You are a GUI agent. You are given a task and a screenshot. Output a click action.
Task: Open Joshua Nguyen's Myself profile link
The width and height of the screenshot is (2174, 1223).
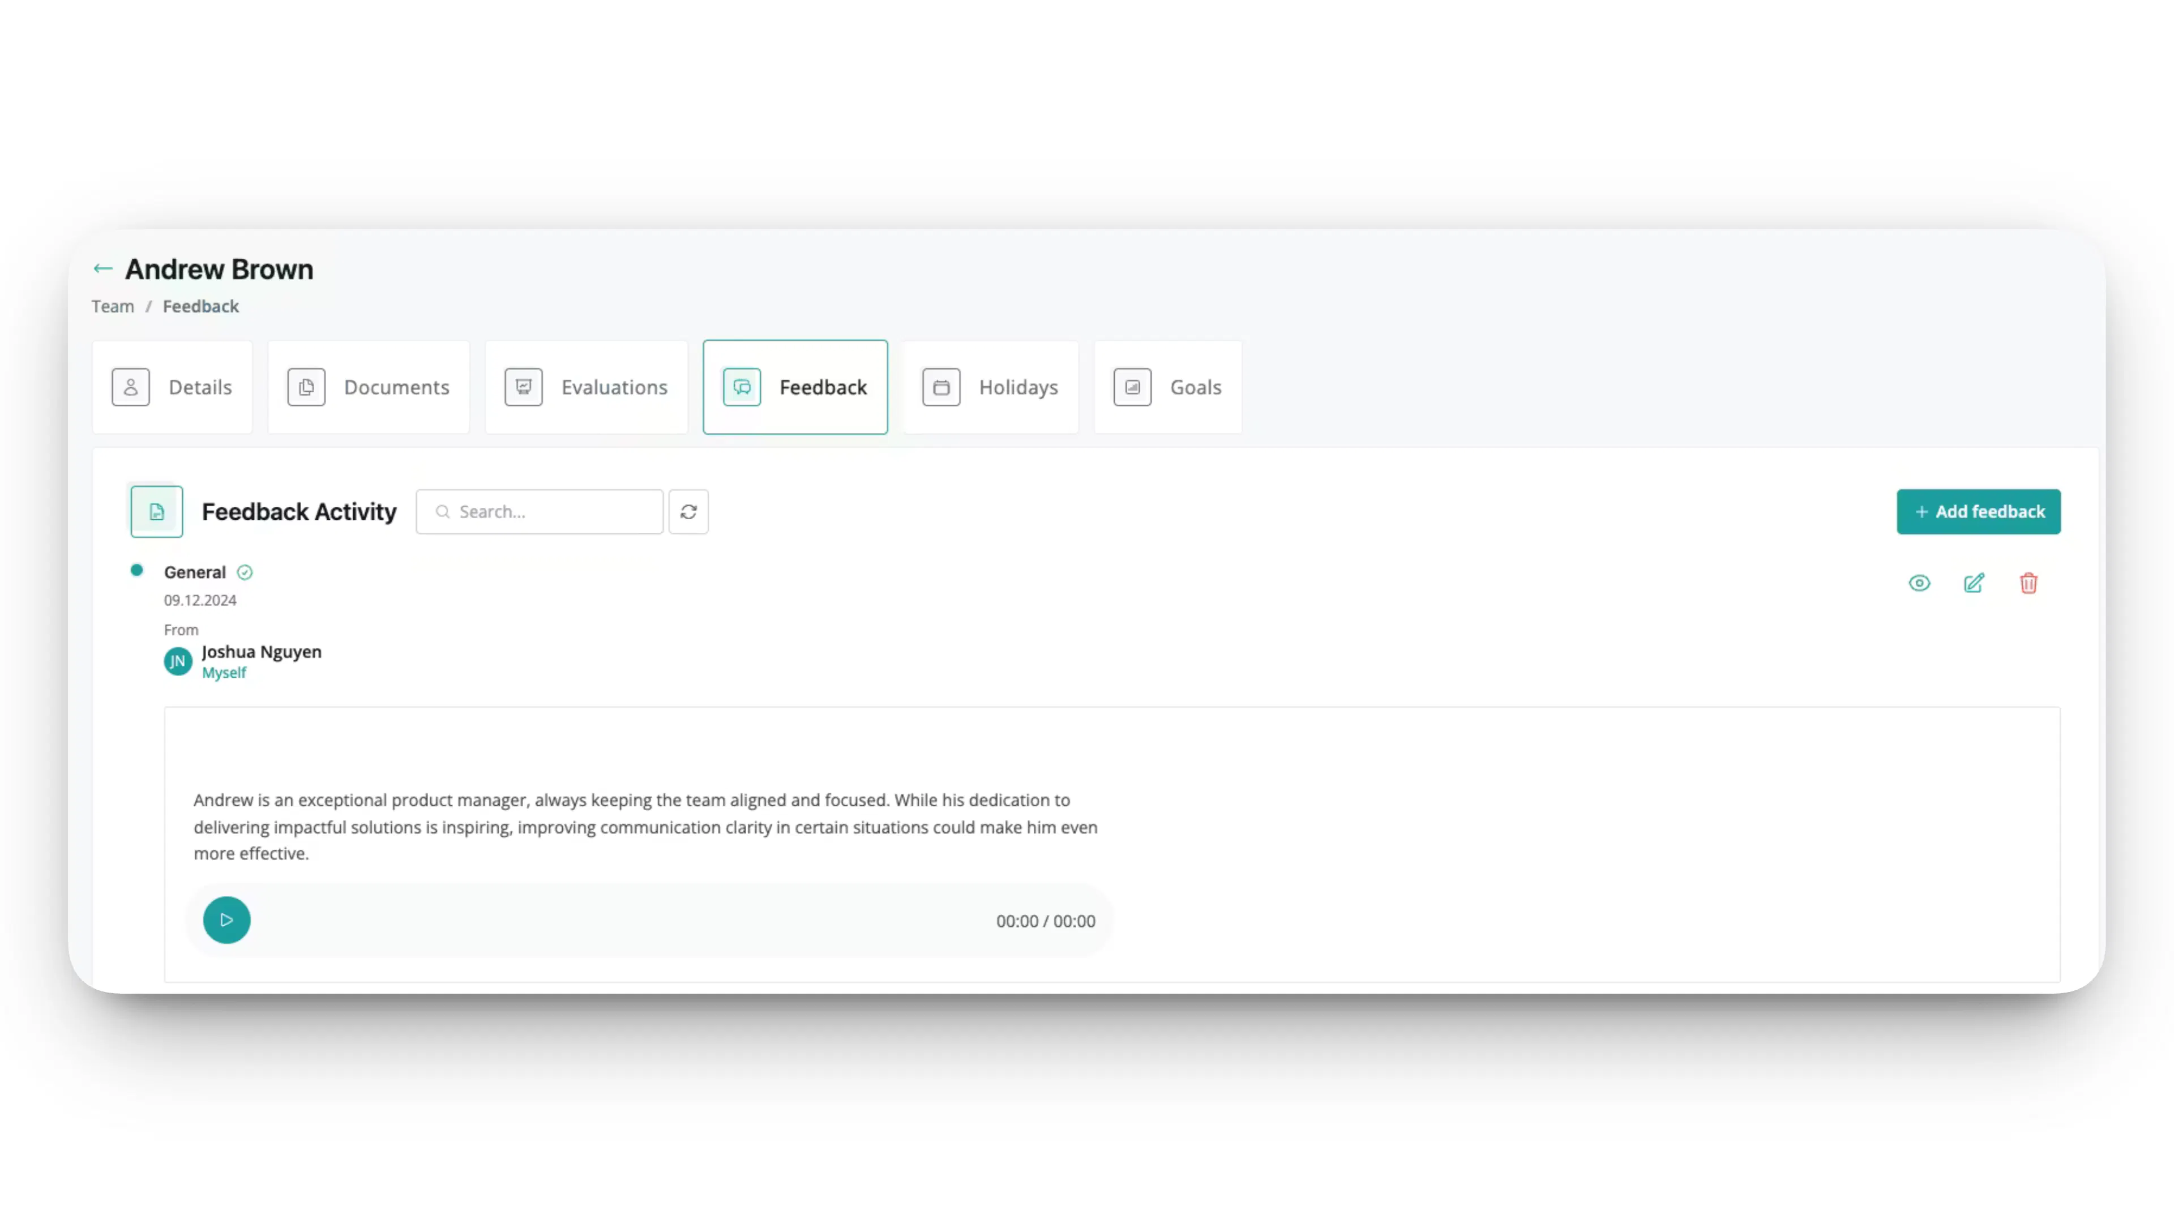(x=224, y=673)
